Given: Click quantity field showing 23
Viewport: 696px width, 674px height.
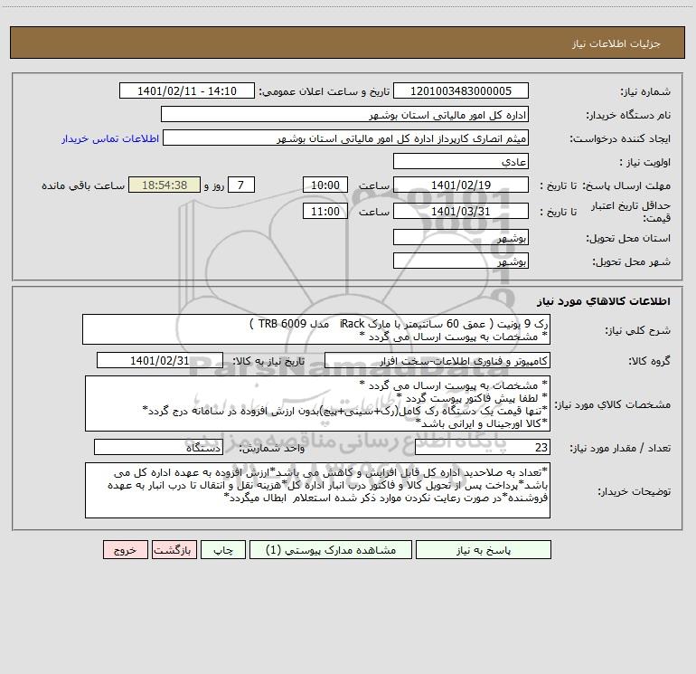Looking at the screenshot, I should point(483,447).
